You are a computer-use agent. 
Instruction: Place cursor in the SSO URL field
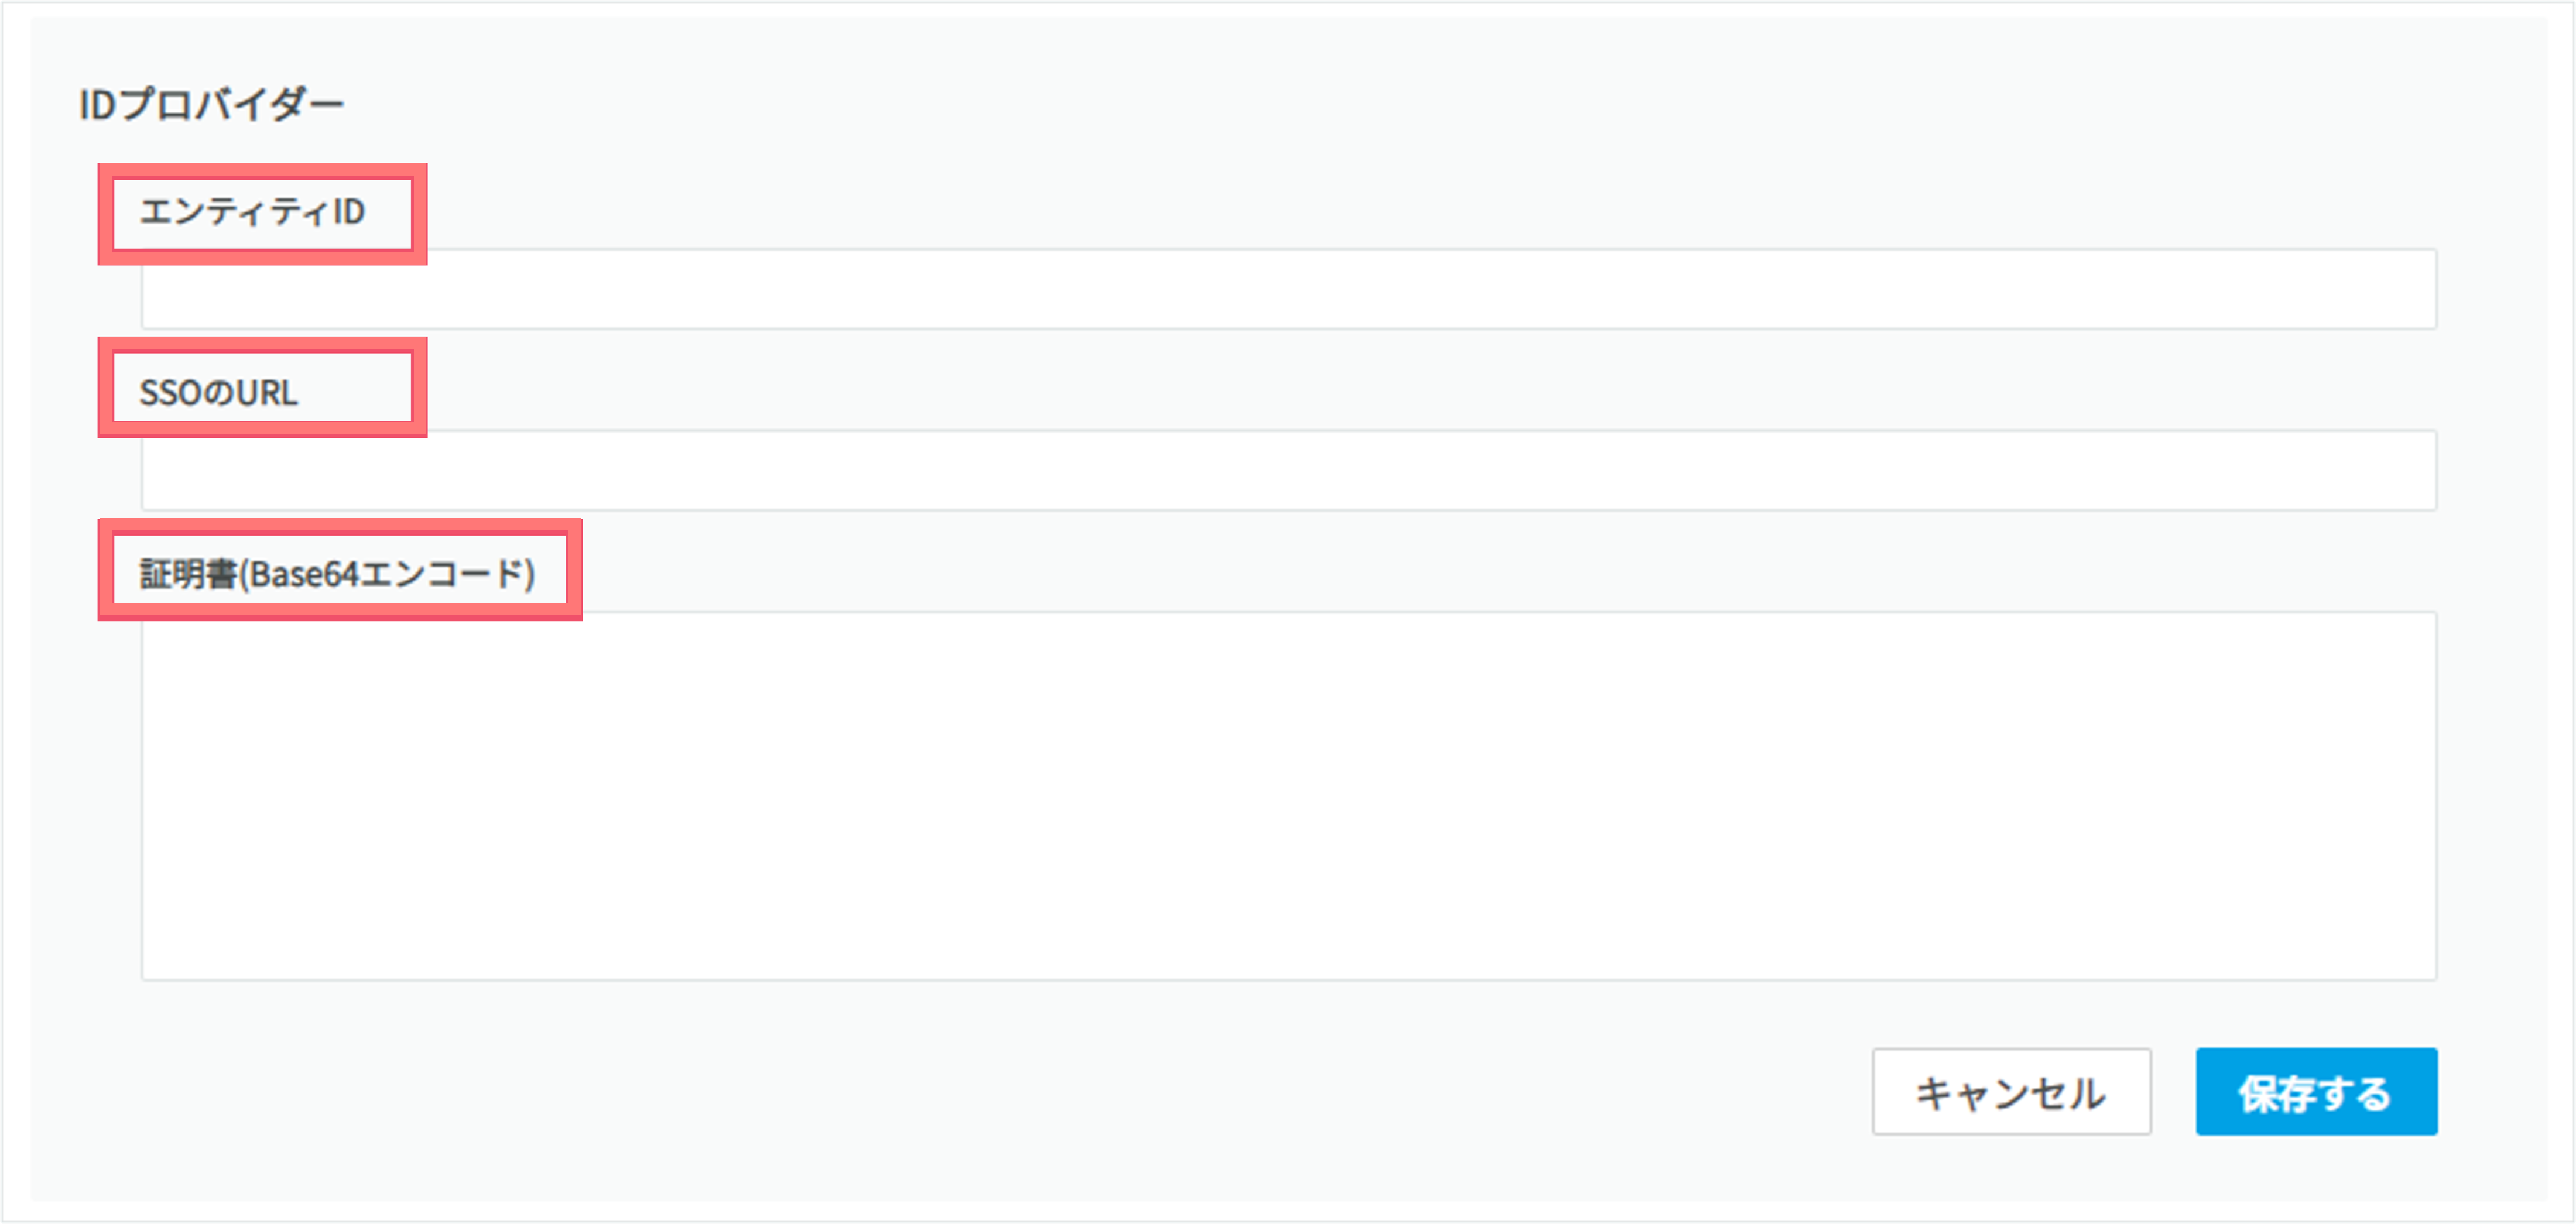(x=1288, y=470)
